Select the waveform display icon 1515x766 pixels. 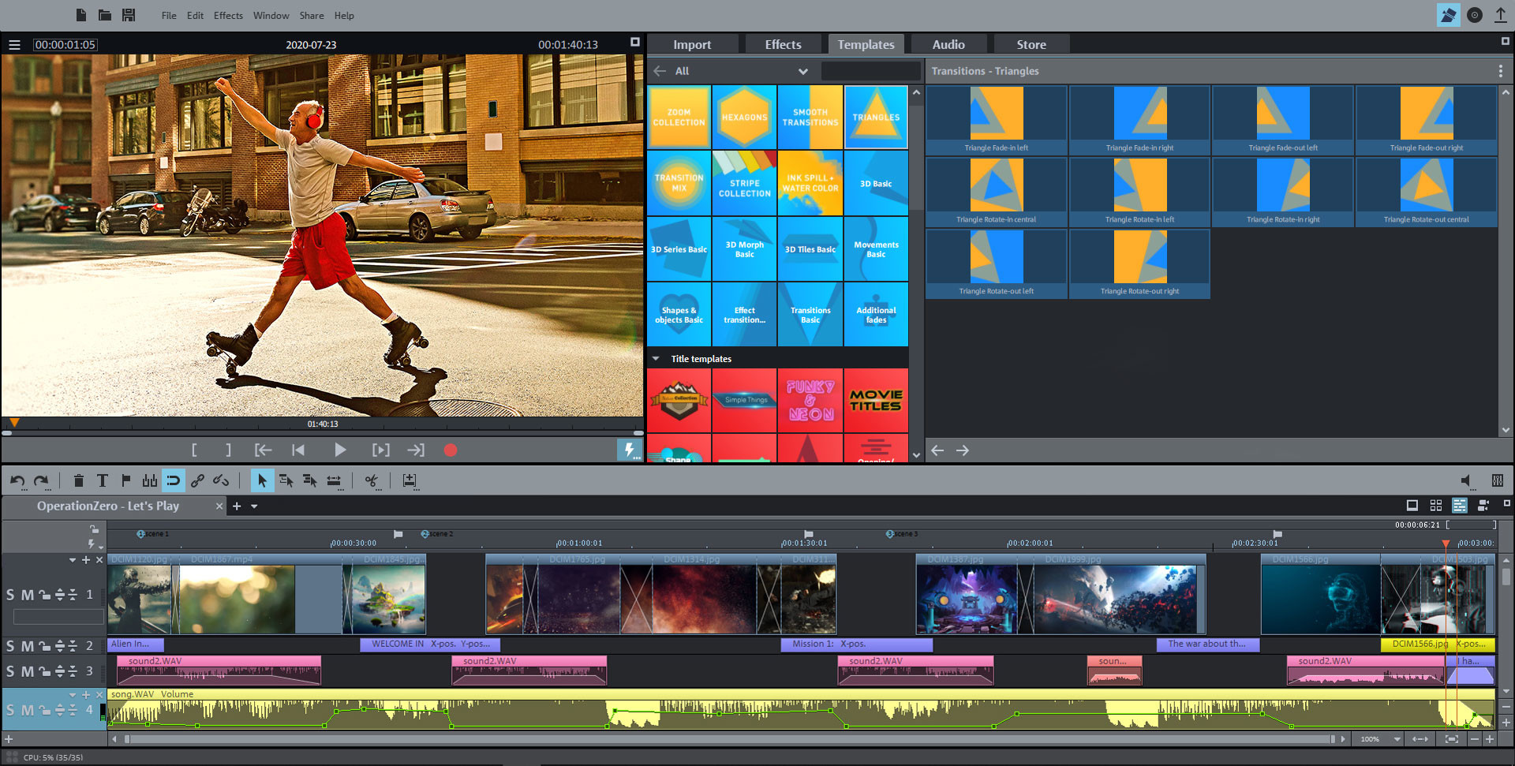[149, 480]
